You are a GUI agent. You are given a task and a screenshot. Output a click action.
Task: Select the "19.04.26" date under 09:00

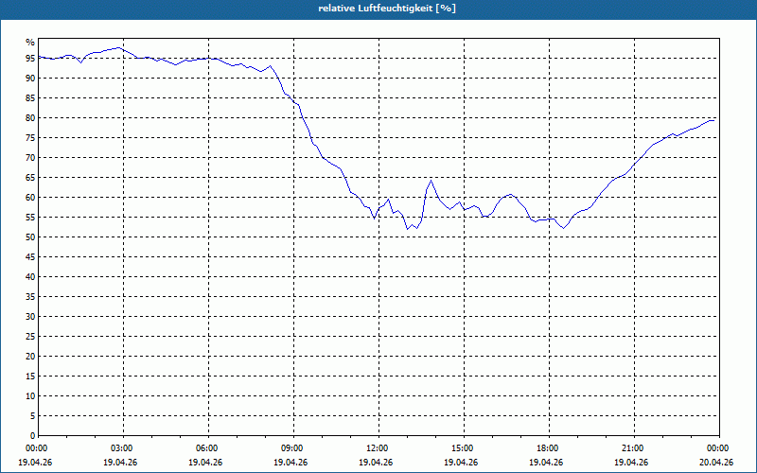pos(290,463)
